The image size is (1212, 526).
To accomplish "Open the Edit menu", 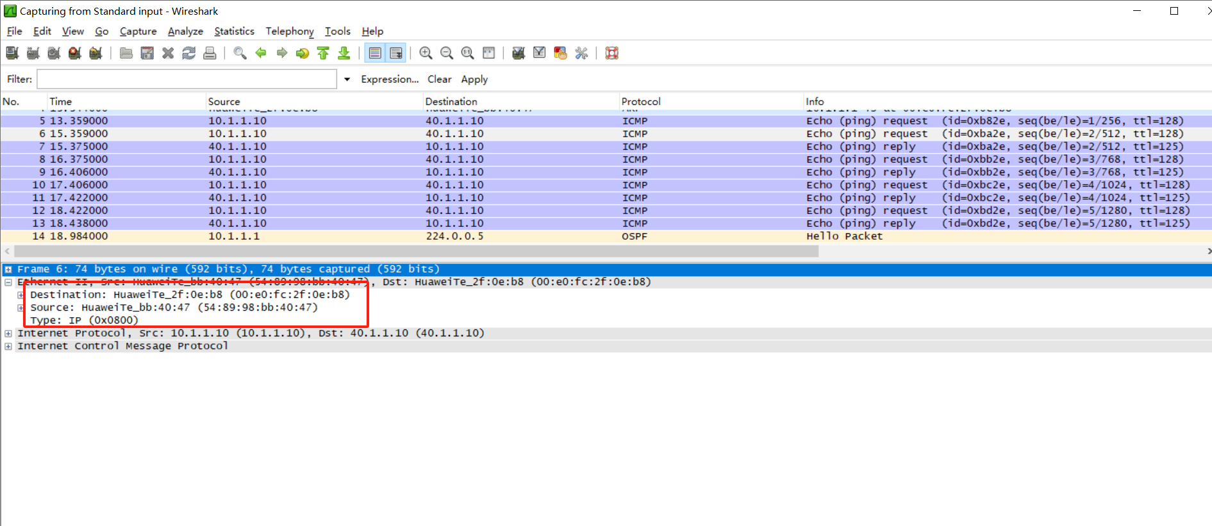I will pyautogui.click(x=42, y=31).
